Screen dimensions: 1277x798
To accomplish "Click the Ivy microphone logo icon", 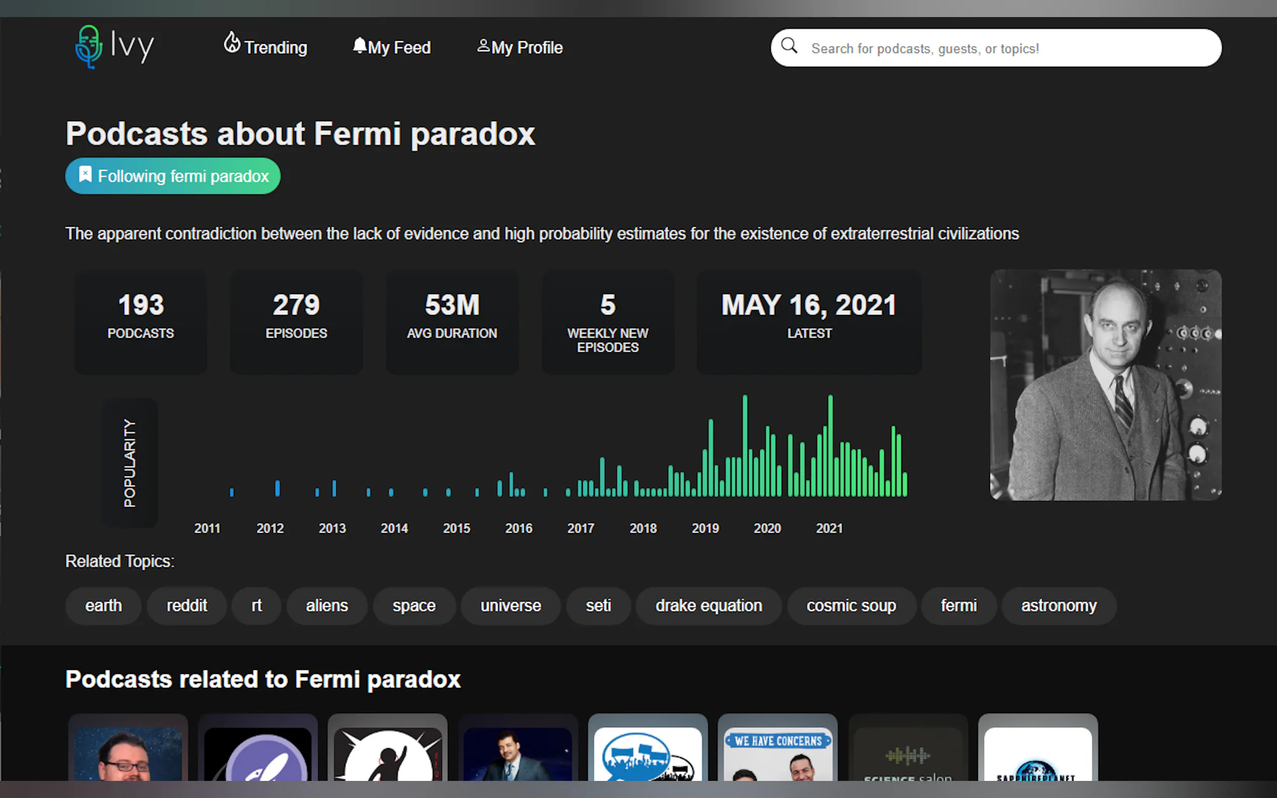I will coord(88,46).
